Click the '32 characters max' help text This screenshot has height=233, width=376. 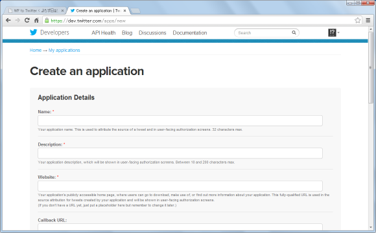pyautogui.click(x=228, y=129)
